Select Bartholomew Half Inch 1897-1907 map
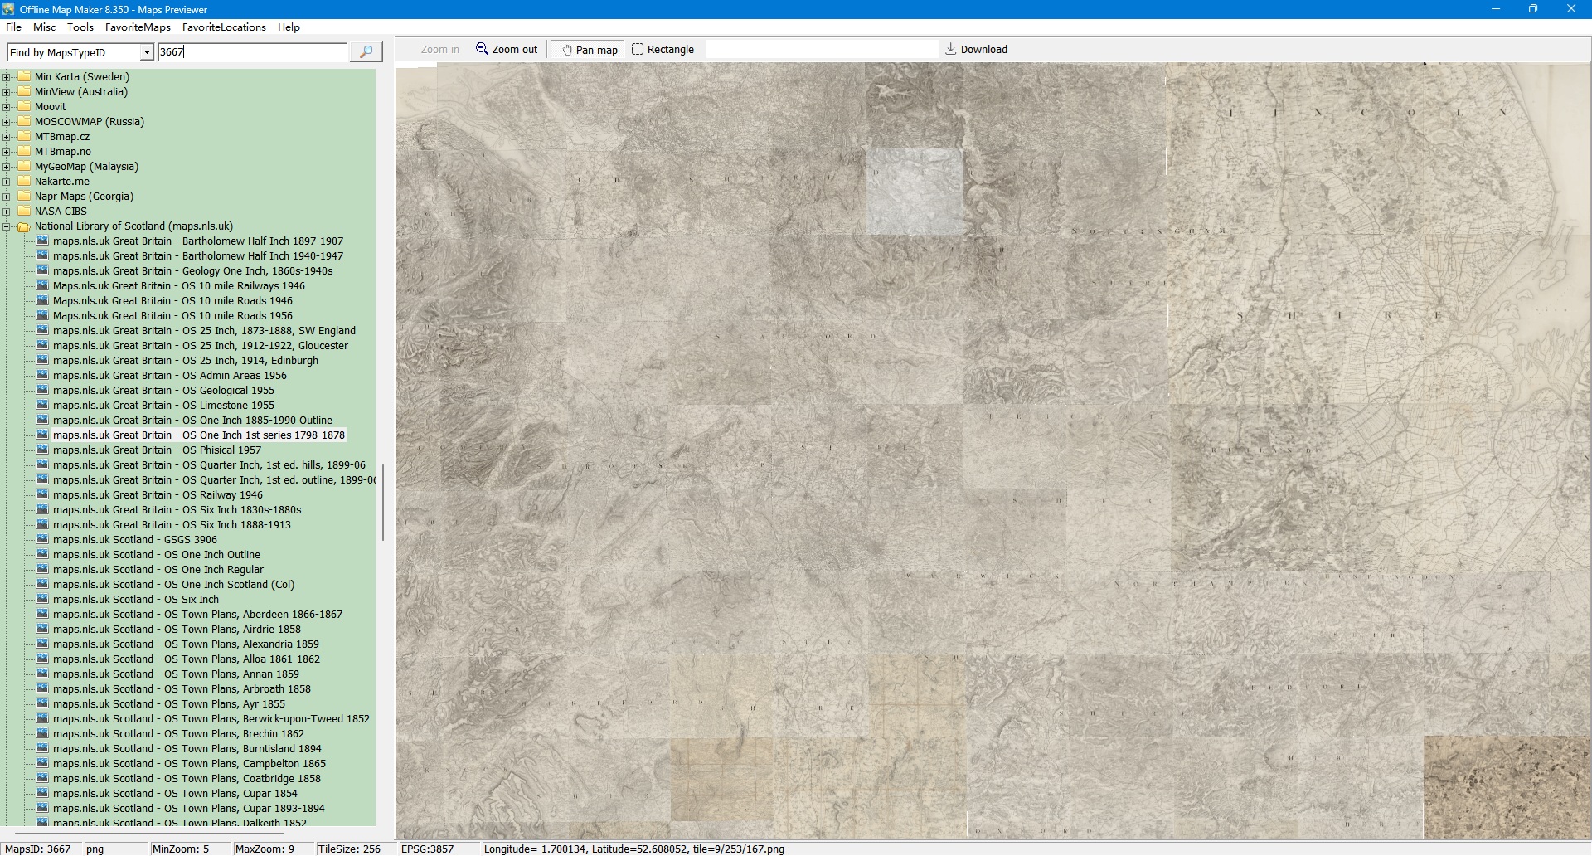1592x856 pixels. tap(197, 241)
